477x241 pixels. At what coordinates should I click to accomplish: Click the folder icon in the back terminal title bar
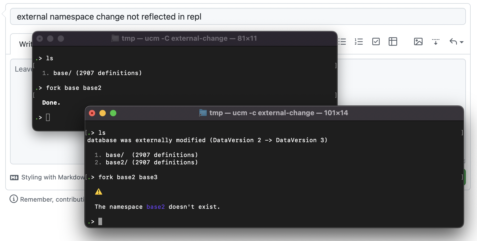coord(115,38)
